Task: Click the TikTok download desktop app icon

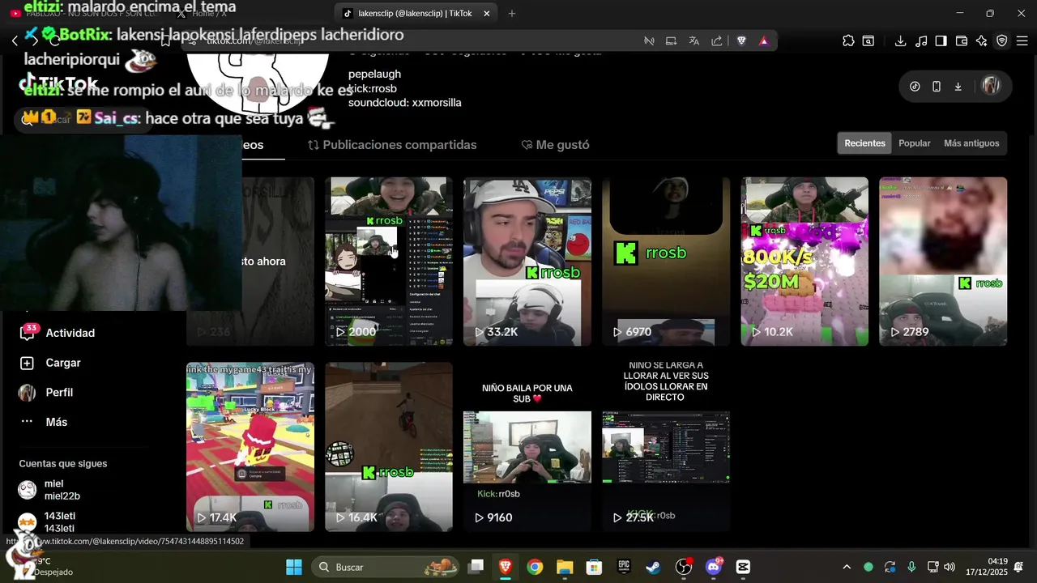Action: 958,87
